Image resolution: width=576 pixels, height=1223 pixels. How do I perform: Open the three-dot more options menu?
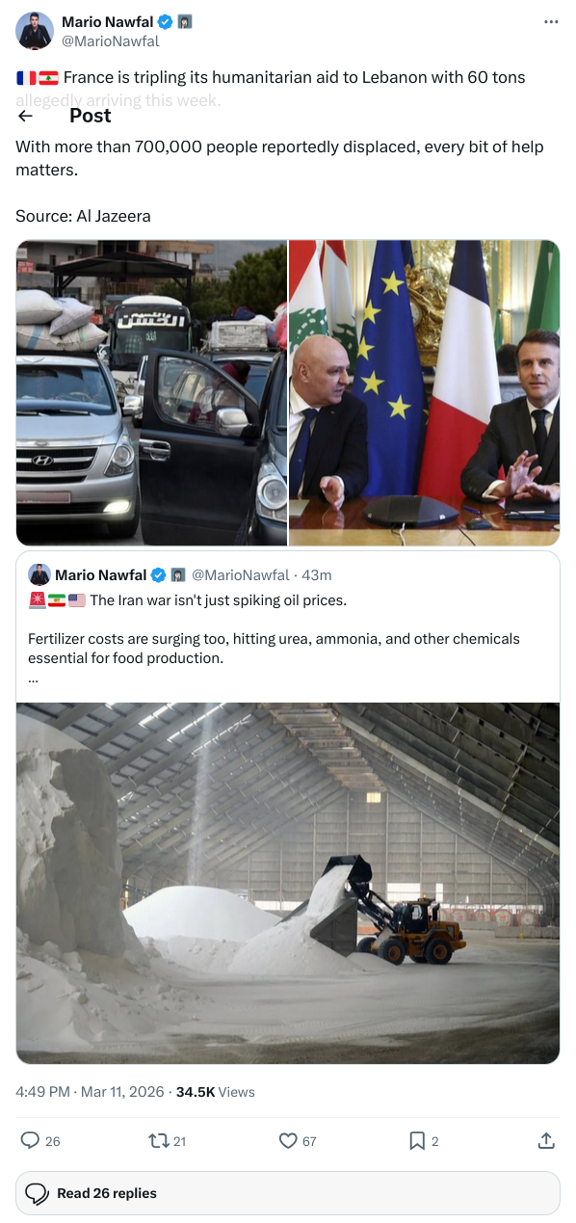(x=551, y=22)
